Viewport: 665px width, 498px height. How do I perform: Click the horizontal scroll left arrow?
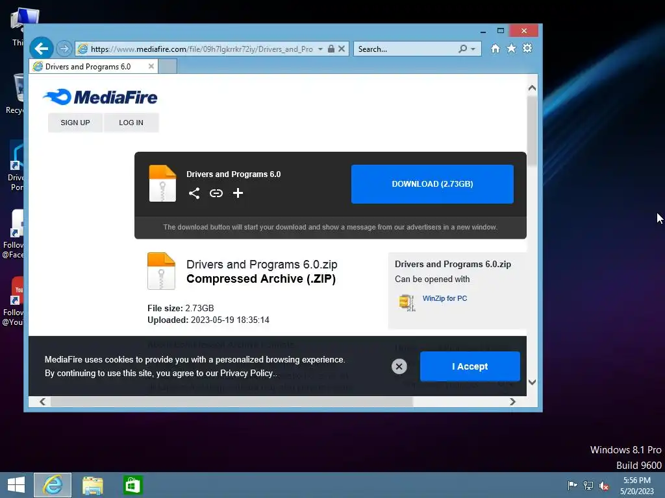tap(42, 401)
